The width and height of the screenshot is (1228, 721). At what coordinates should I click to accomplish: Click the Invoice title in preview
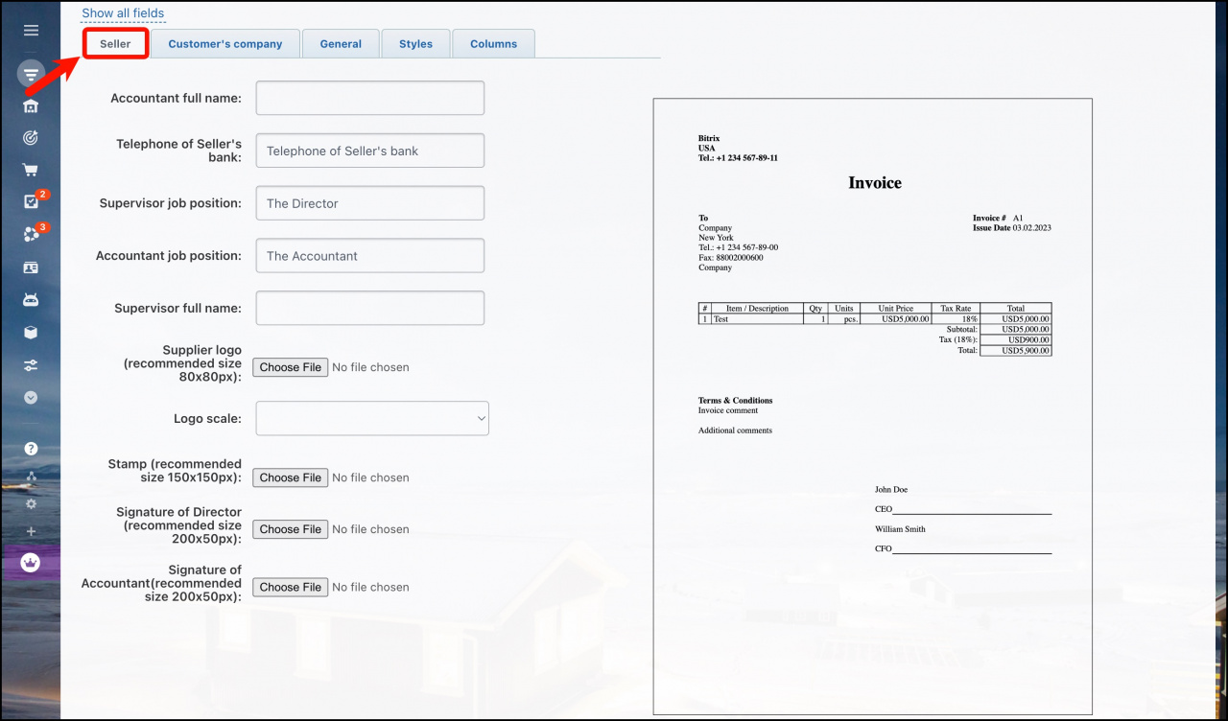875,182
